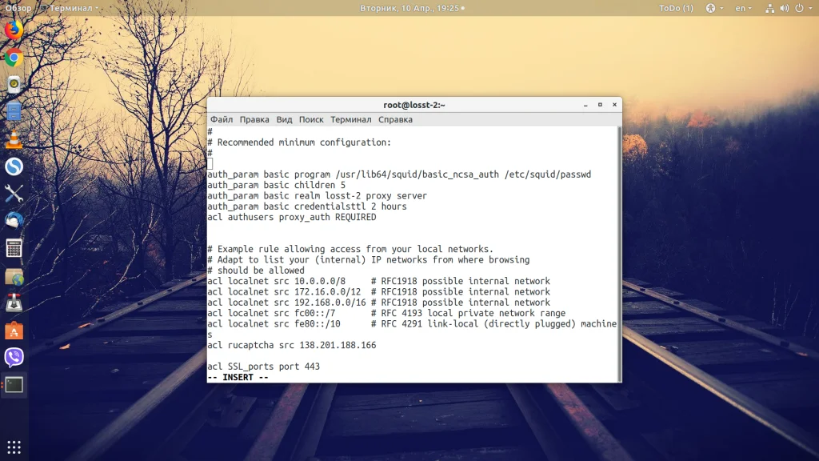Maximize the root@losst-2 terminal window

(x=600, y=105)
